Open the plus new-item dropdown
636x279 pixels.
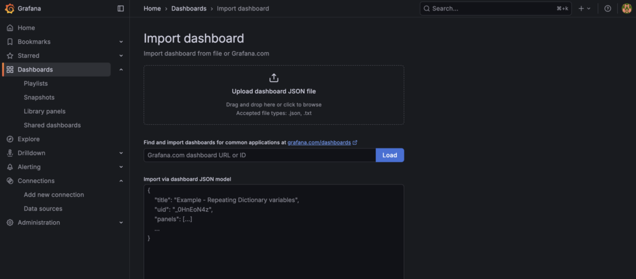coord(584,9)
